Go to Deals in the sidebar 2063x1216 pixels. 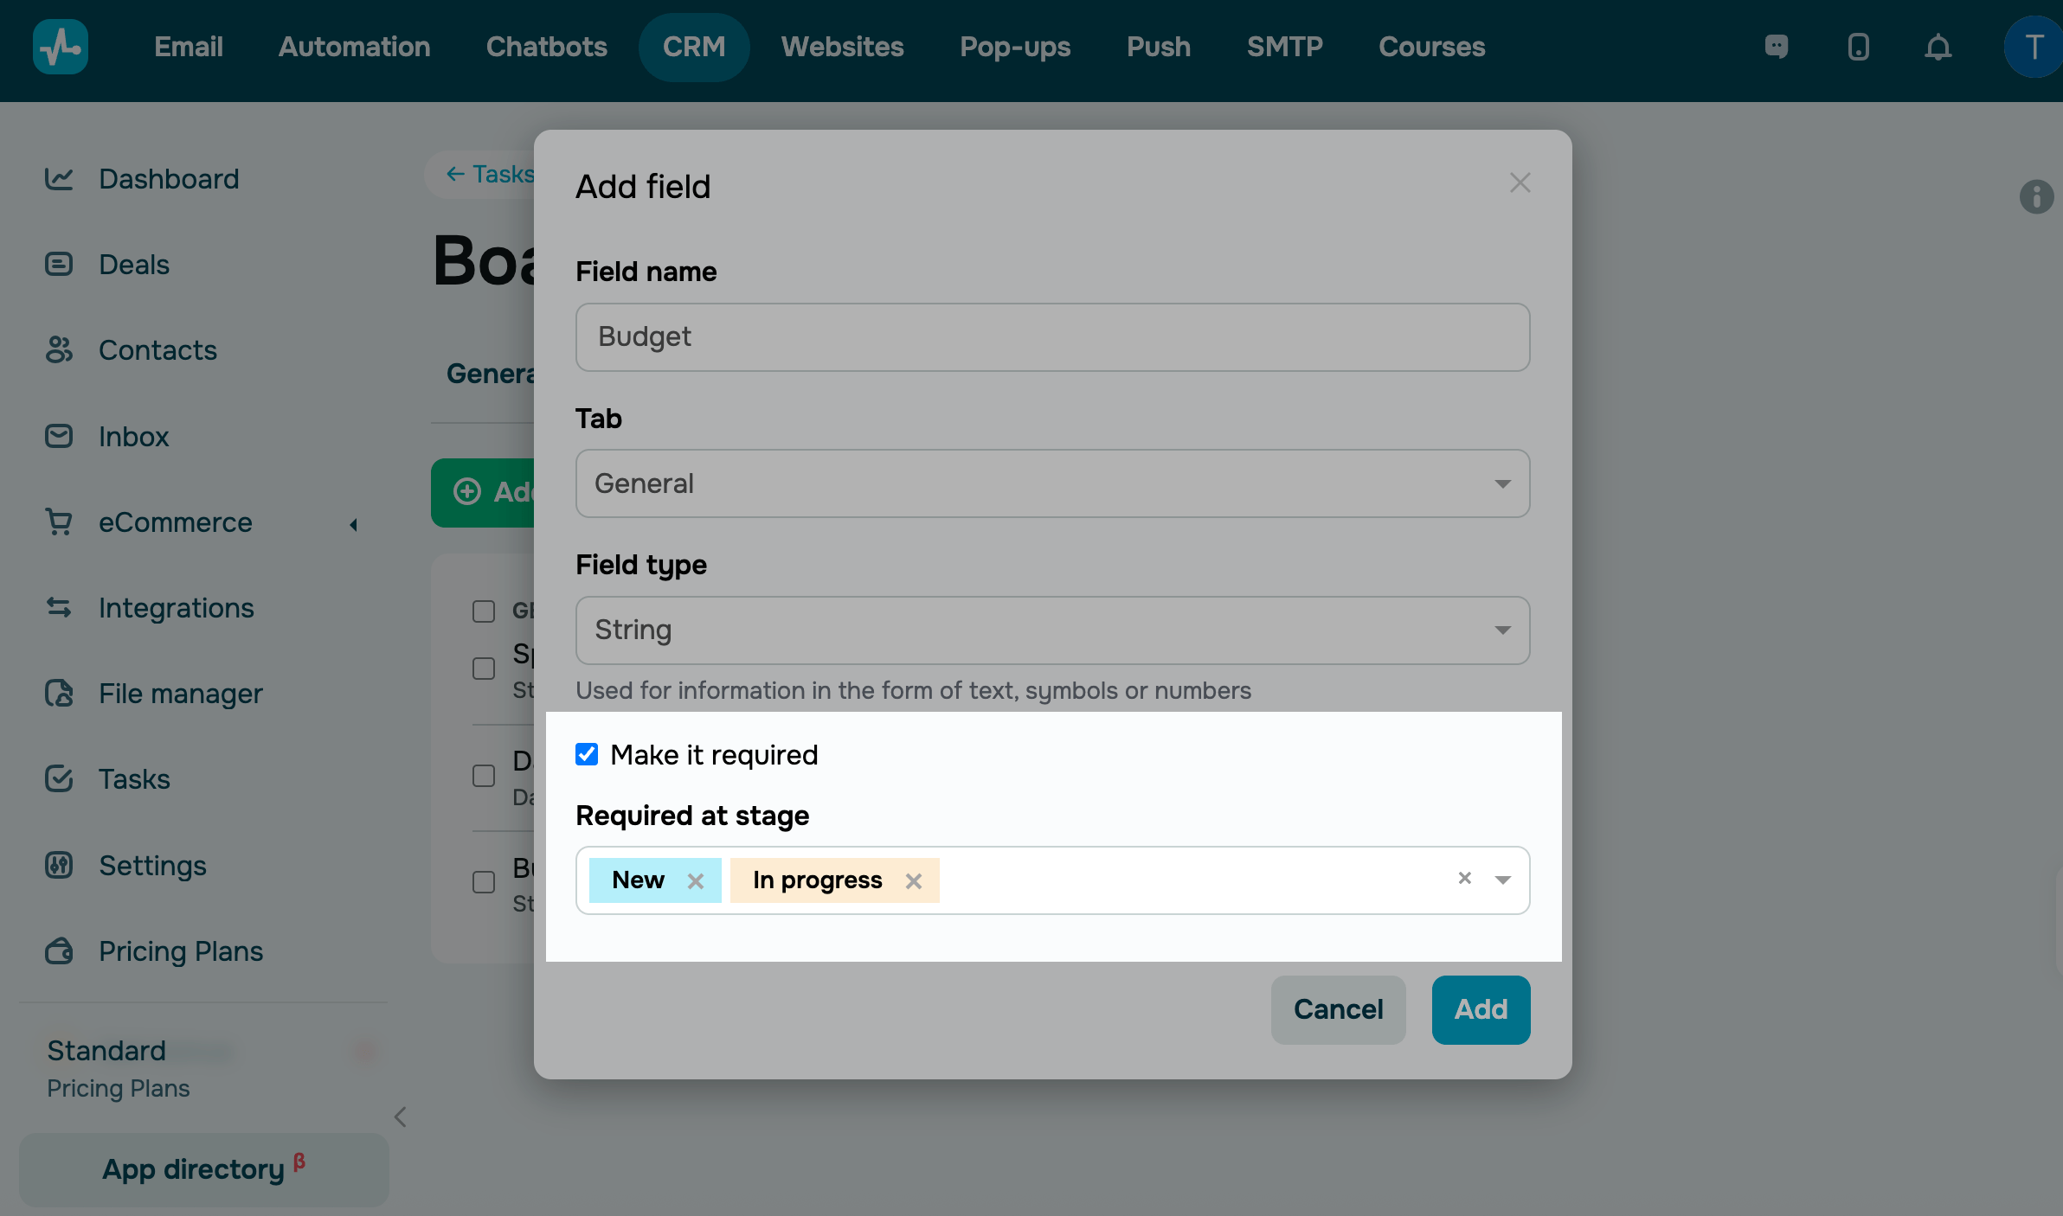(133, 265)
